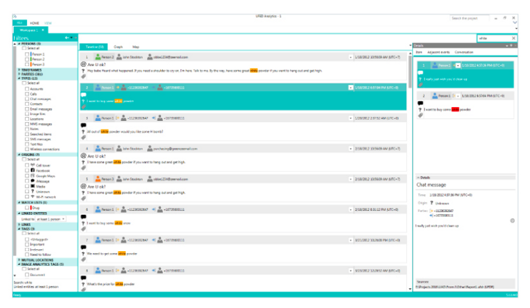The image size is (530, 308).
Task: Clear the search box with the X icon
Action: click(513, 38)
